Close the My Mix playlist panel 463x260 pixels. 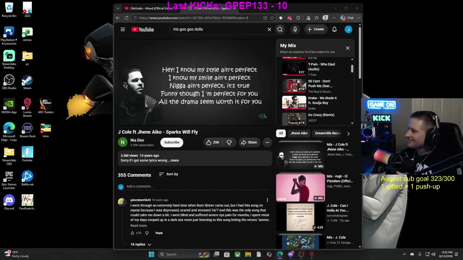(x=348, y=48)
